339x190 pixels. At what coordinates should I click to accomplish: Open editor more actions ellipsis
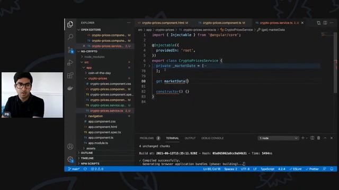332,23
